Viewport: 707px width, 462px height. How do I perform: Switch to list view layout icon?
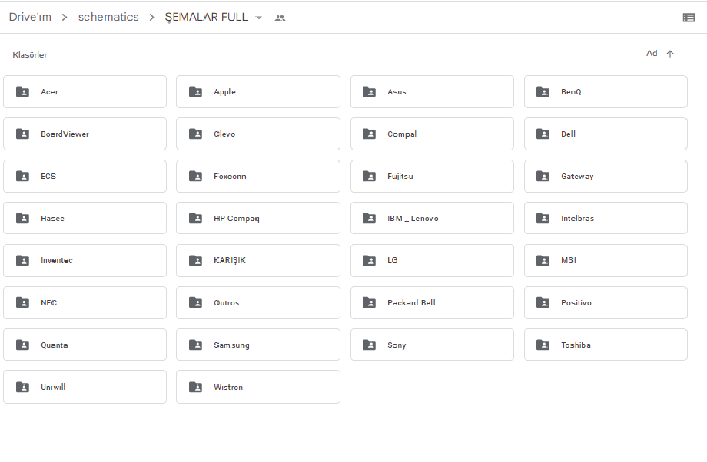[689, 18]
